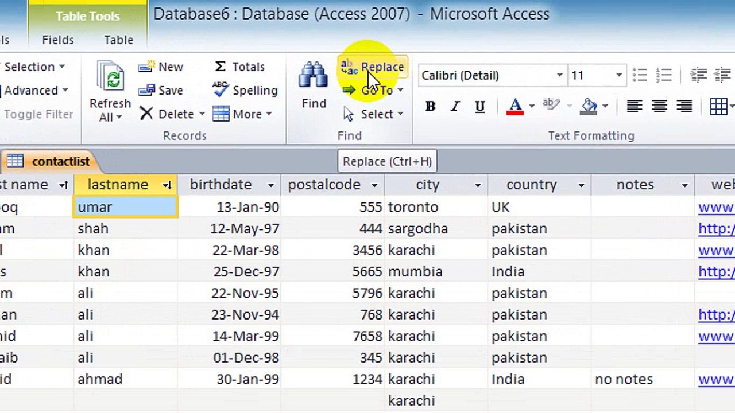Open the Replace command
Screen dimensions: 735x413
[x=373, y=67]
